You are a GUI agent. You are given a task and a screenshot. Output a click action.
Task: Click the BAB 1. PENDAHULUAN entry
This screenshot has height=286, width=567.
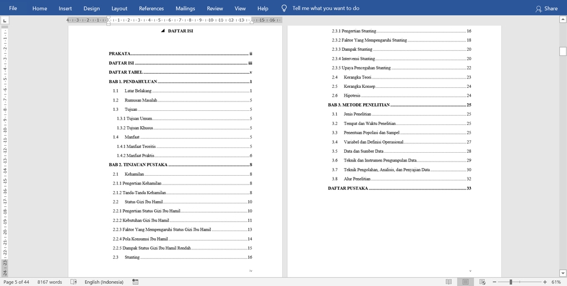point(181,81)
